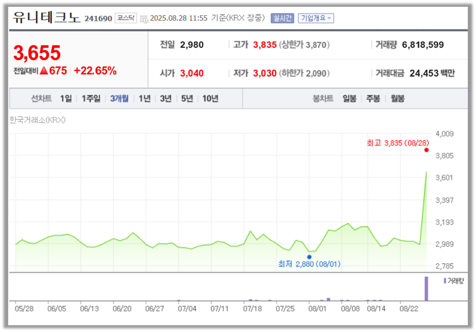Click the large volume bar on 08/28
Screen dimensions: 476x332
426,289
